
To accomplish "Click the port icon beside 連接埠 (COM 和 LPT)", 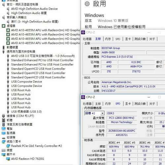I will click(x=4, y=116).
